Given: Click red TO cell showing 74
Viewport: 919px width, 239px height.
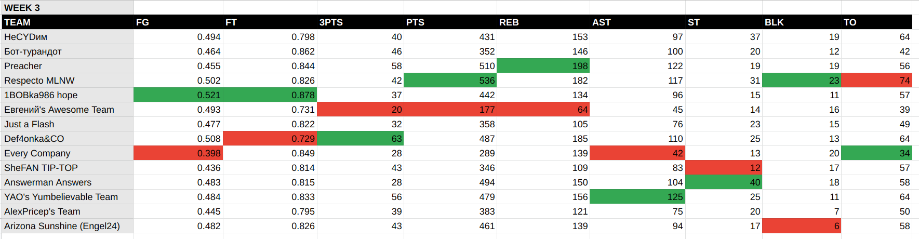Looking at the screenshot, I should 877,80.
